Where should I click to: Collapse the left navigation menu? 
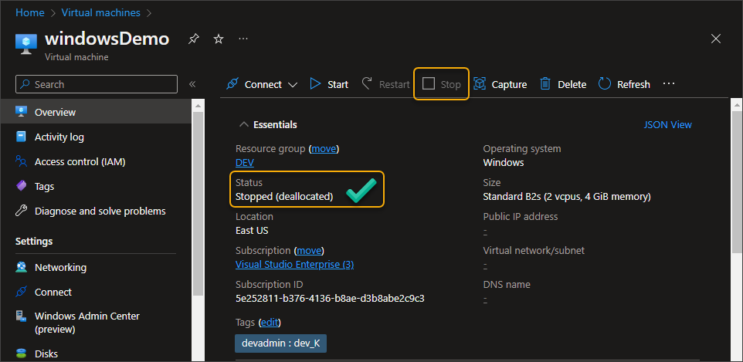click(x=192, y=84)
